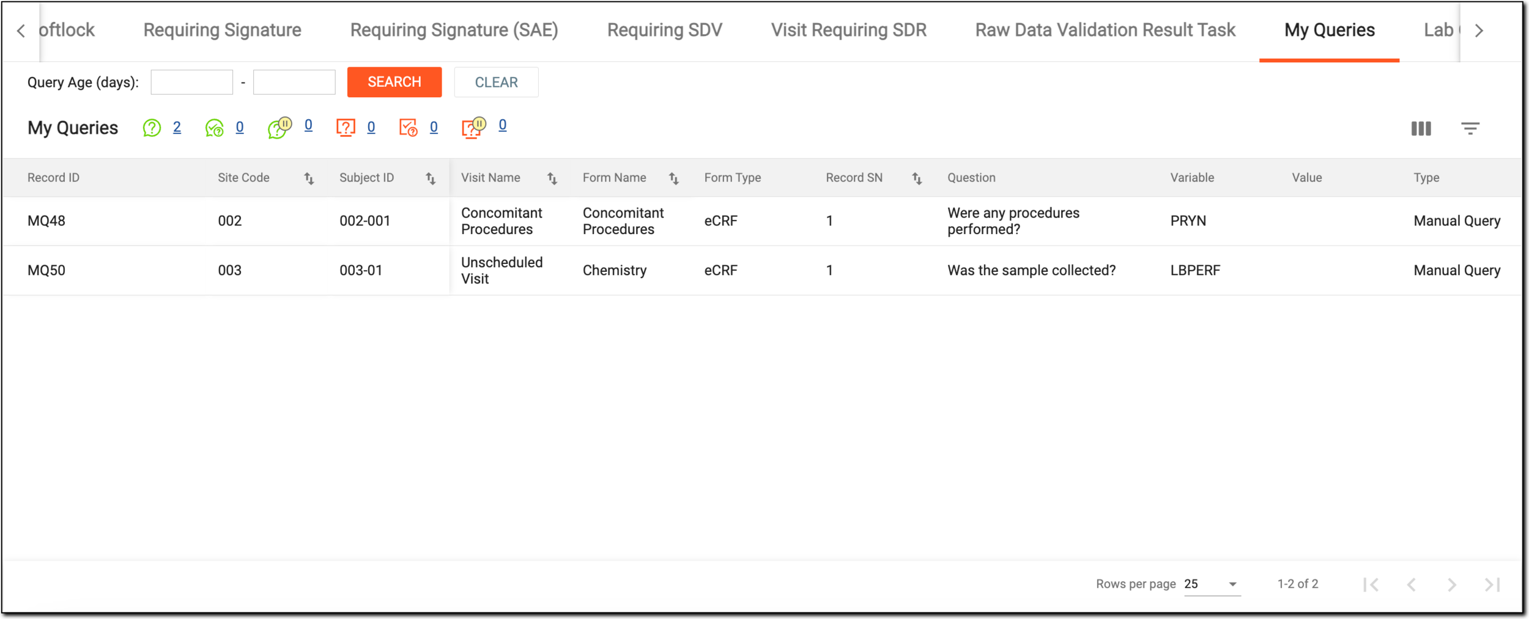Image resolution: width=1529 pixels, height=619 pixels.
Task: Switch to the Requiring SDV tab
Action: pyautogui.click(x=665, y=30)
